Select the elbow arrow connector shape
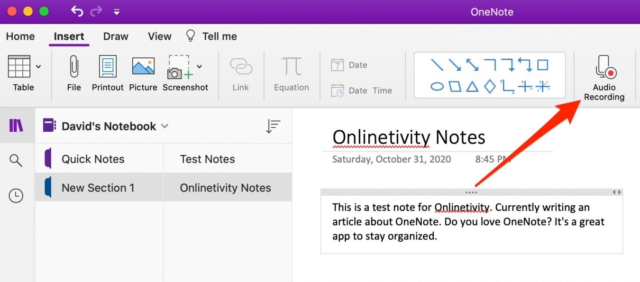Image resolution: width=640 pixels, height=282 pixels. [508, 65]
